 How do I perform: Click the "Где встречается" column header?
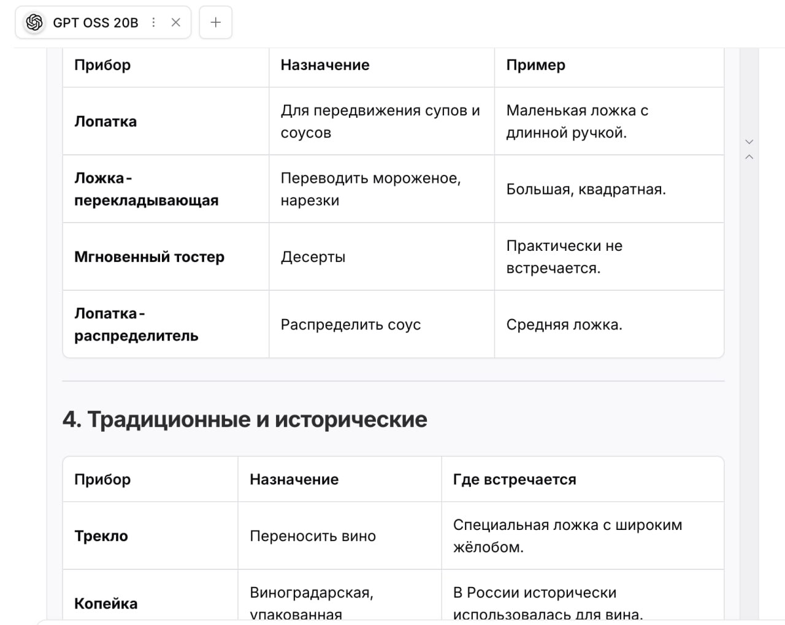click(514, 480)
